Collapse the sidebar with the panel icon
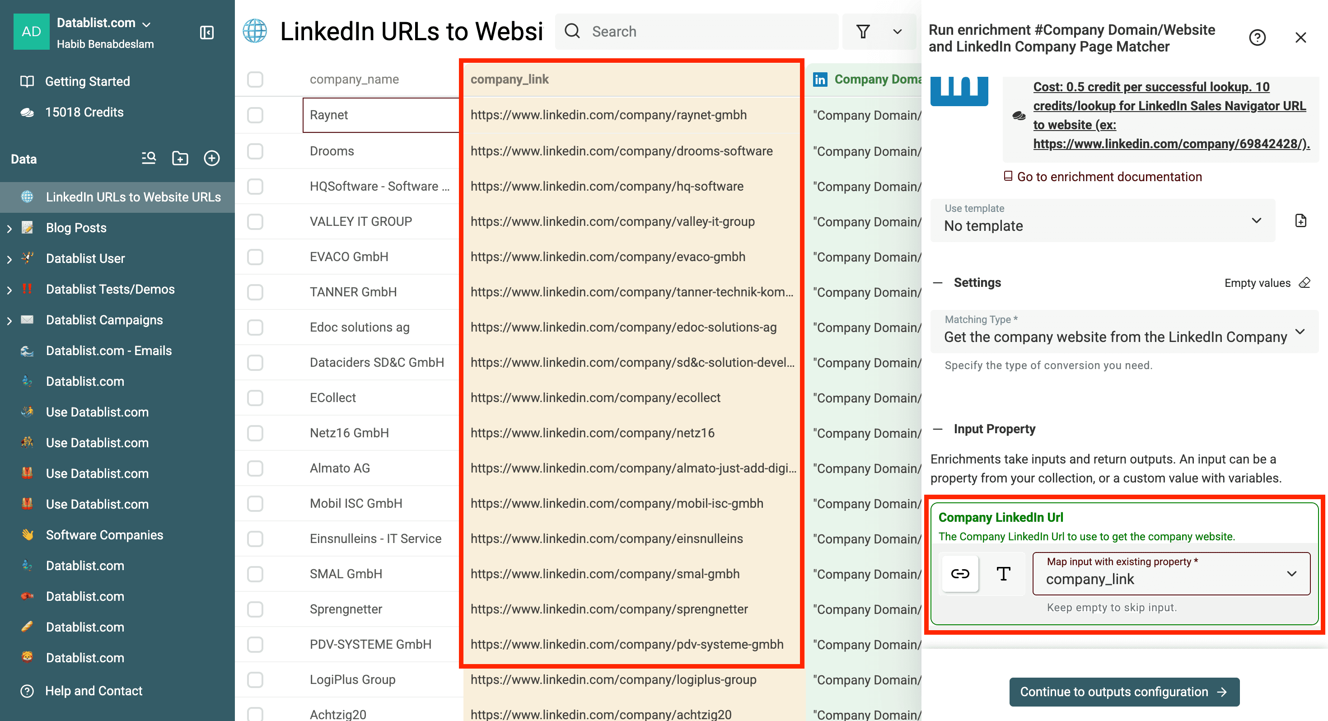Screen dimensions: 1328x721 (x=206, y=32)
